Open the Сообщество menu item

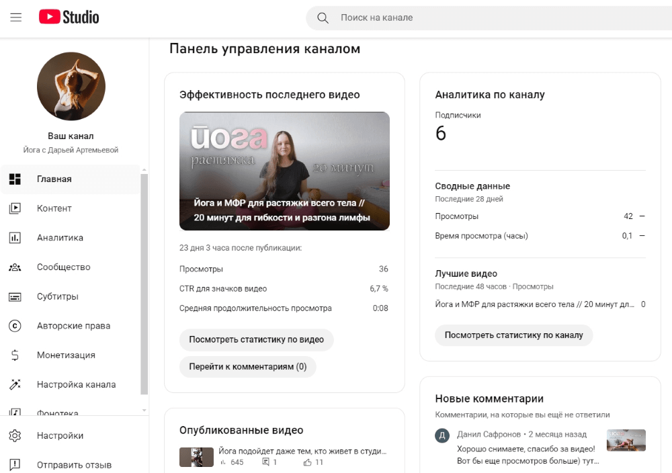click(71, 267)
